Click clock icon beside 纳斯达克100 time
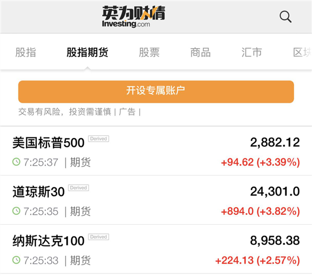This screenshot has width=312, height=276. (16, 260)
